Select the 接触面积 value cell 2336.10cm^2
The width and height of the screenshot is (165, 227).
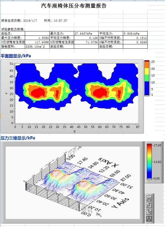click(37, 46)
